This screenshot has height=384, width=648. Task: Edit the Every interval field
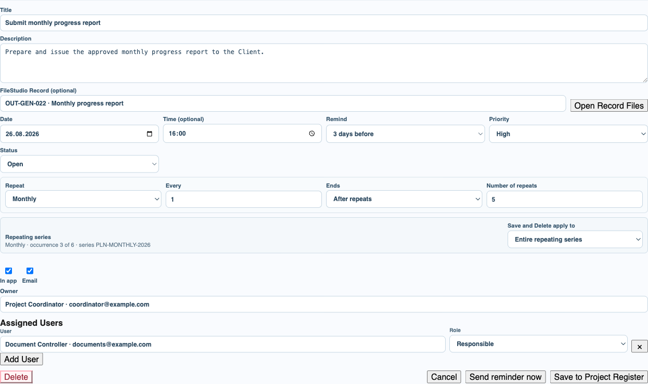[x=244, y=199]
